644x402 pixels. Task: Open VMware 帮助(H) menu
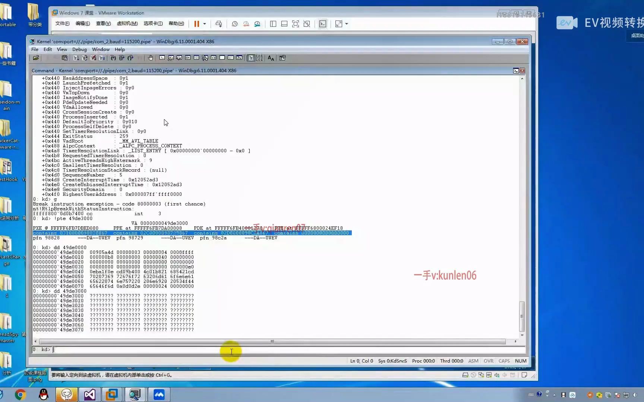pyautogui.click(x=176, y=23)
